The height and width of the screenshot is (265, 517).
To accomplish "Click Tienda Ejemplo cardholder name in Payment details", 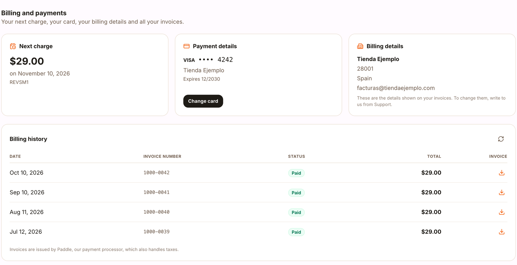I will pyautogui.click(x=204, y=70).
